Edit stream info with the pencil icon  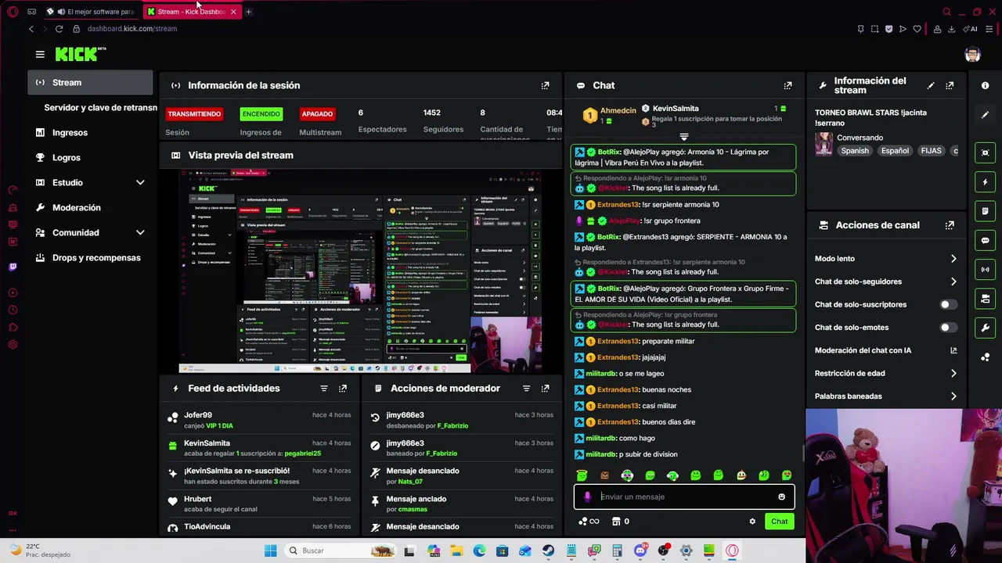[x=931, y=85]
